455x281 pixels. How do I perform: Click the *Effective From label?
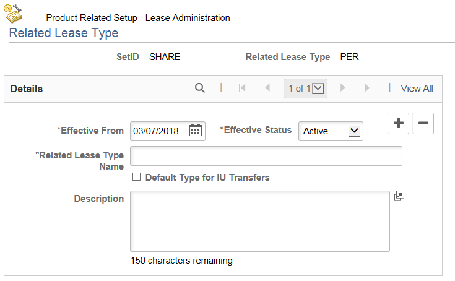(x=90, y=131)
